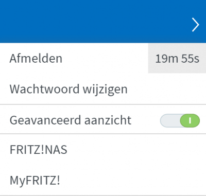Click the blue header bar
The image size is (206, 196).
point(103,22)
